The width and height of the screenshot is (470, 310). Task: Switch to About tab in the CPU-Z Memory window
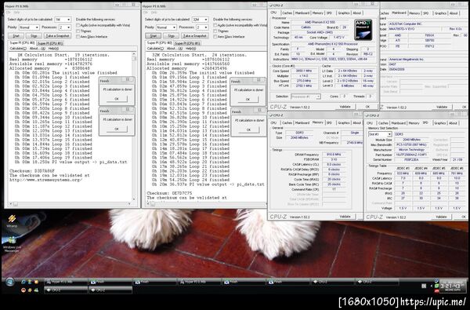coord(356,123)
